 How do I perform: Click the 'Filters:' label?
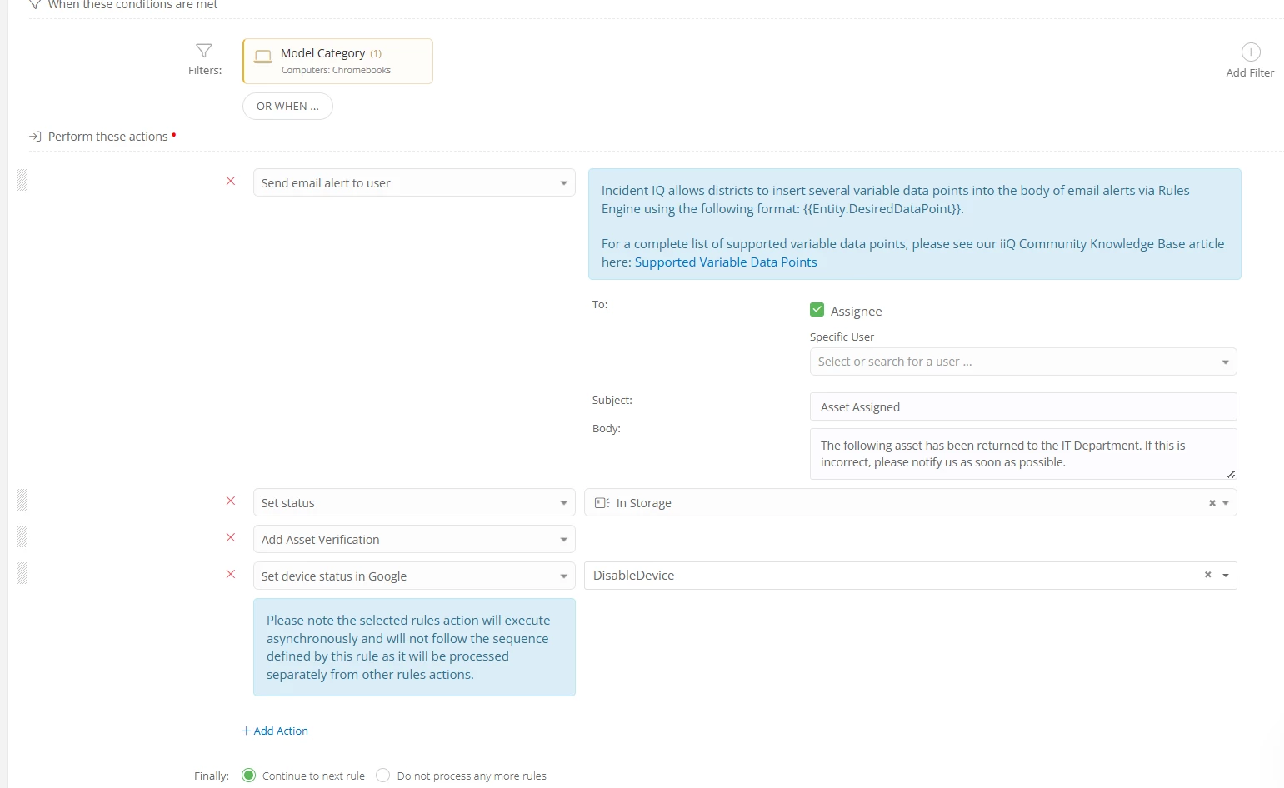point(205,71)
